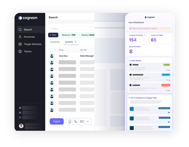Image resolution: width=189 pixels, height=147 pixels.
Task: Click the email envelope icon near Export
Action: 82,121
